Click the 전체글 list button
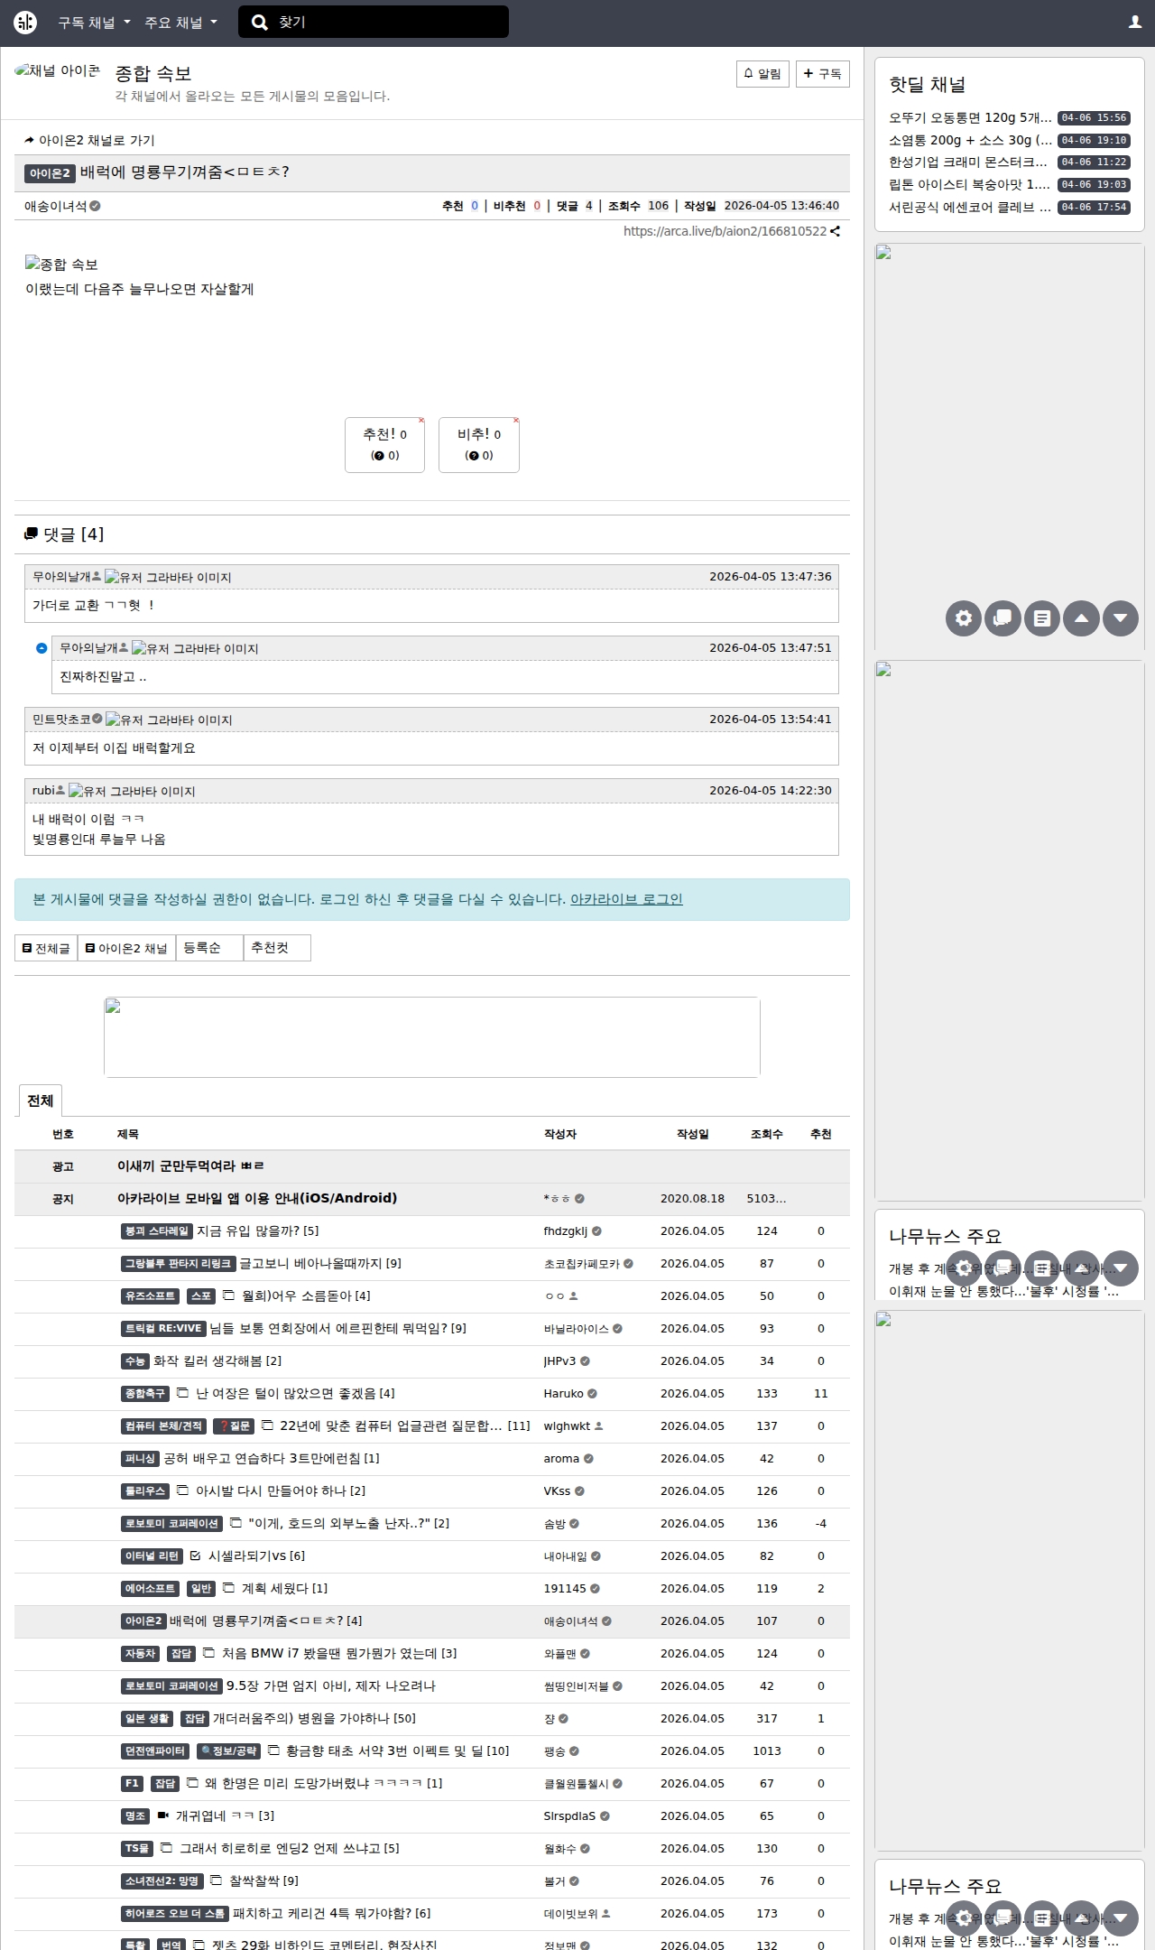The height and width of the screenshot is (1950, 1155). pyautogui.click(x=46, y=948)
